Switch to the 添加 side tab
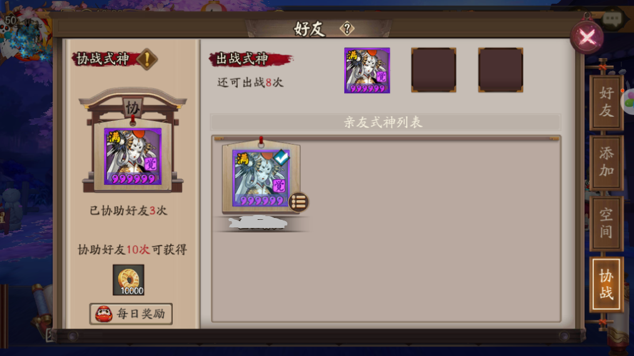Screen dimensions: 634x356 click(606, 162)
